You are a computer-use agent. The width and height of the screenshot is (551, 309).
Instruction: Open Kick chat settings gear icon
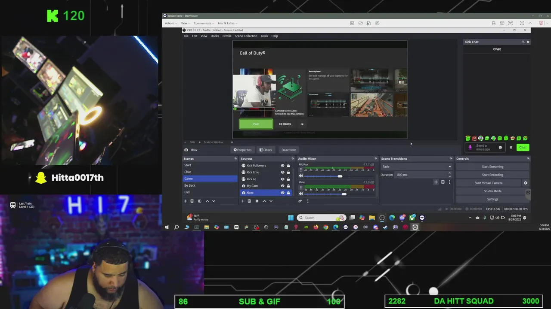(x=511, y=147)
